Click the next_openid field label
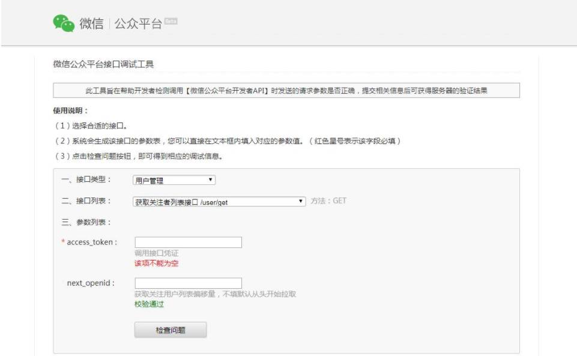Image resolution: width=577 pixels, height=356 pixels. pyautogui.click(x=91, y=283)
